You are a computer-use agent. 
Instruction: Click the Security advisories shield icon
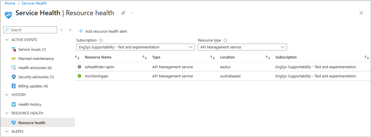[x=13, y=77]
